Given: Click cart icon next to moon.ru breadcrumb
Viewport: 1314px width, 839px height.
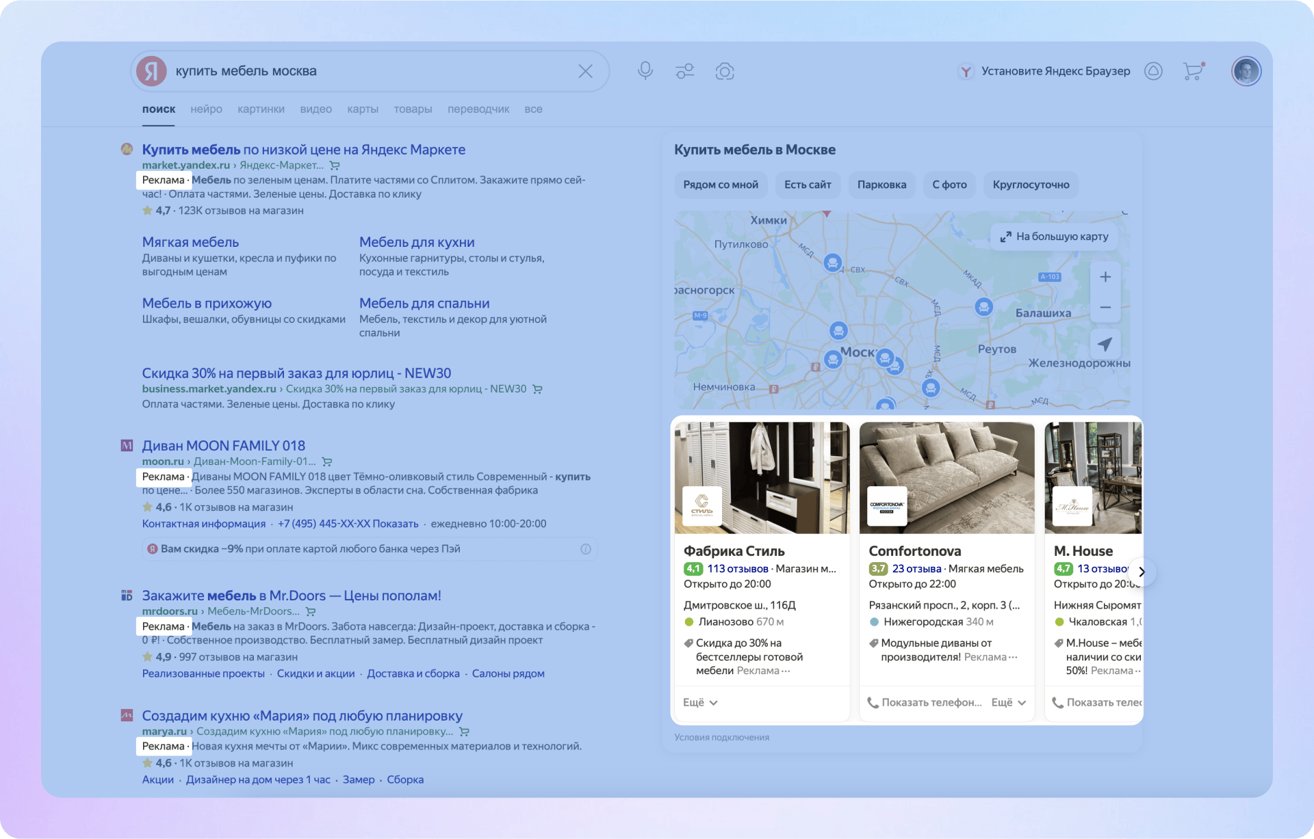Looking at the screenshot, I should point(327,462).
